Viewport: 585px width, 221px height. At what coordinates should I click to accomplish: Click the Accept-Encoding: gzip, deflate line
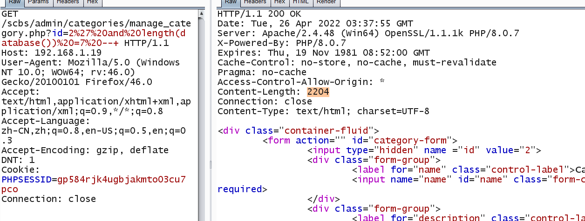(85, 150)
